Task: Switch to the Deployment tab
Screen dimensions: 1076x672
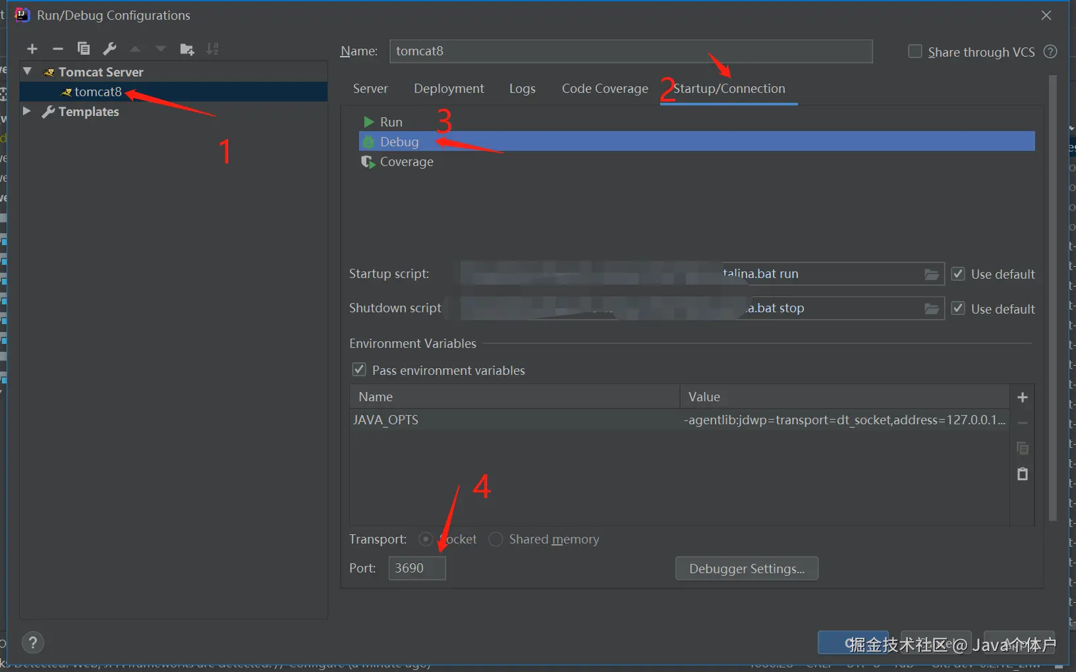Action: 449,89
